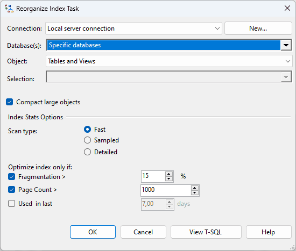
Task: Decrease the Page Count value with down arrow
Action: tap(195, 193)
